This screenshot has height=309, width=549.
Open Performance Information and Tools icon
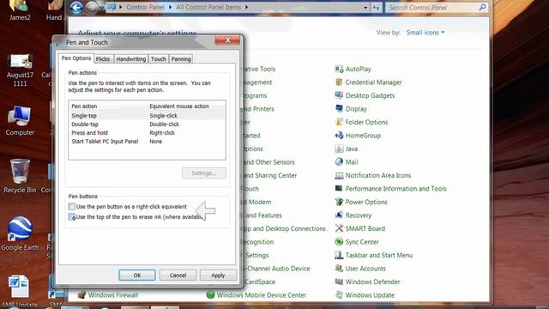coord(339,189)
